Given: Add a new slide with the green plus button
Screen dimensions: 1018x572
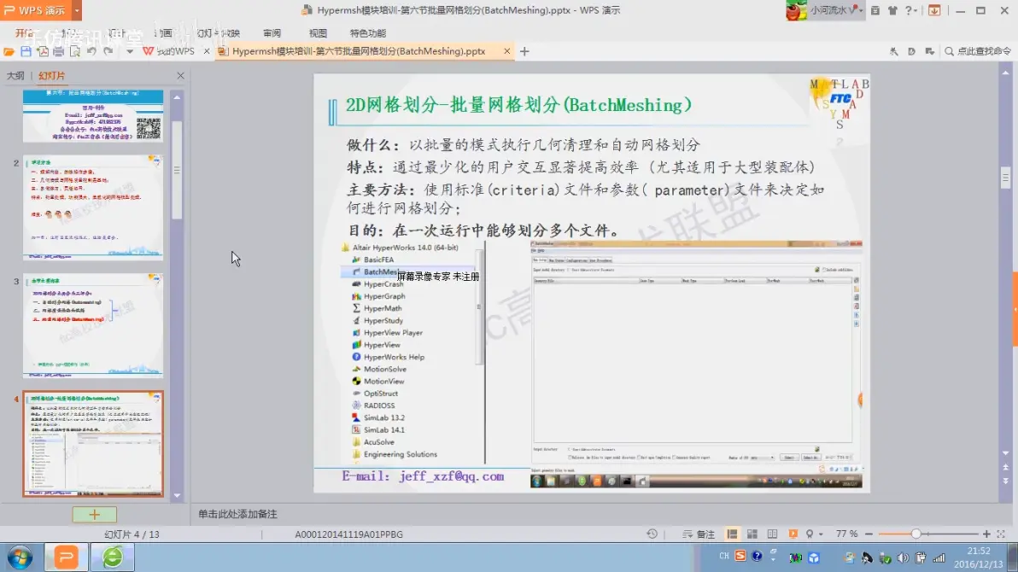Looking at the screenshot, I should tap(94, 515).
